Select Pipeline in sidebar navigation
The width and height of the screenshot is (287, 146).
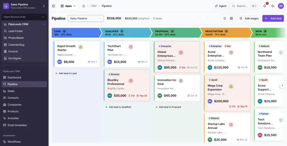click(x=24, y=84)
